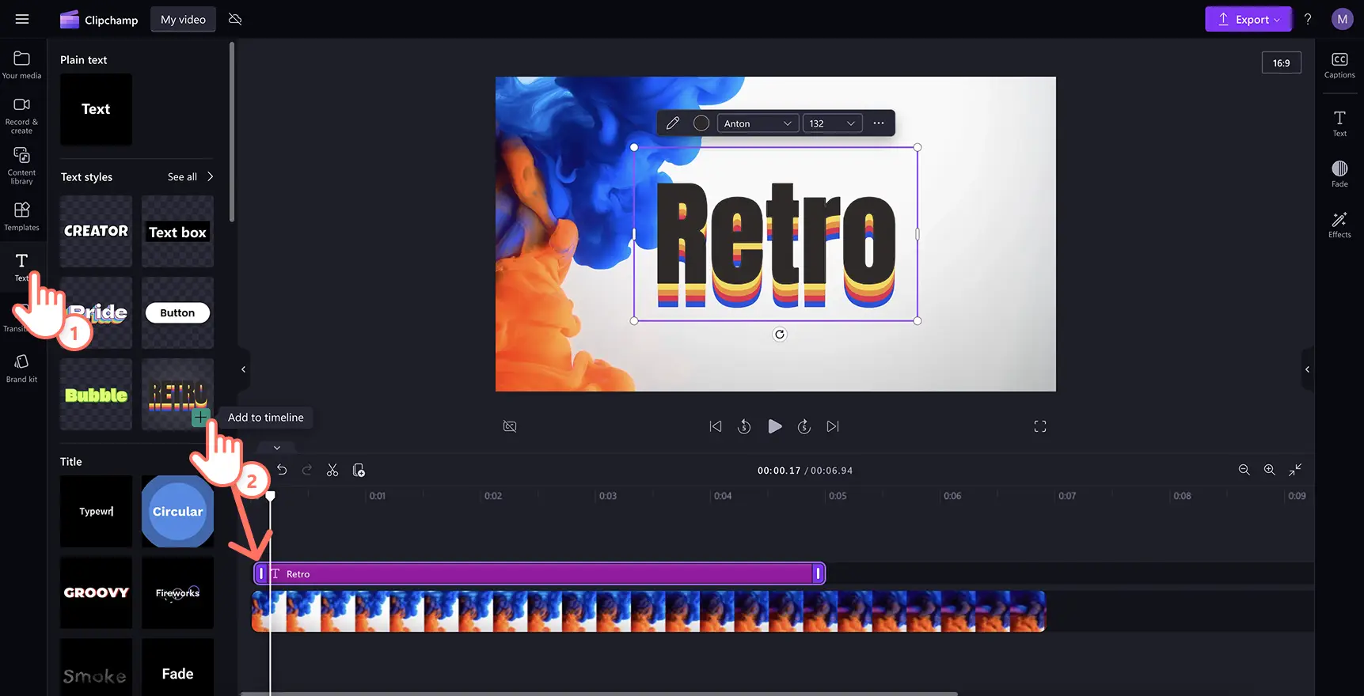Open Templates panel
Viewport: 1364px width, 696px height.
[x=21, y=217]
